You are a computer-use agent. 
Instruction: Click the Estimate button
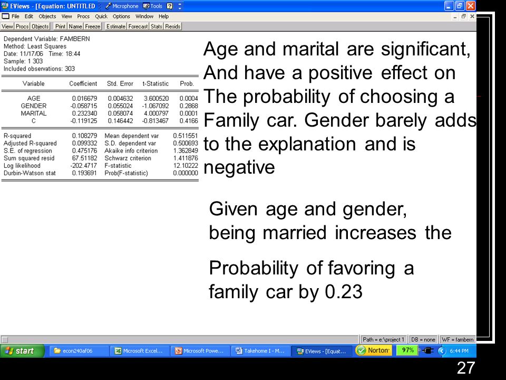116,26
